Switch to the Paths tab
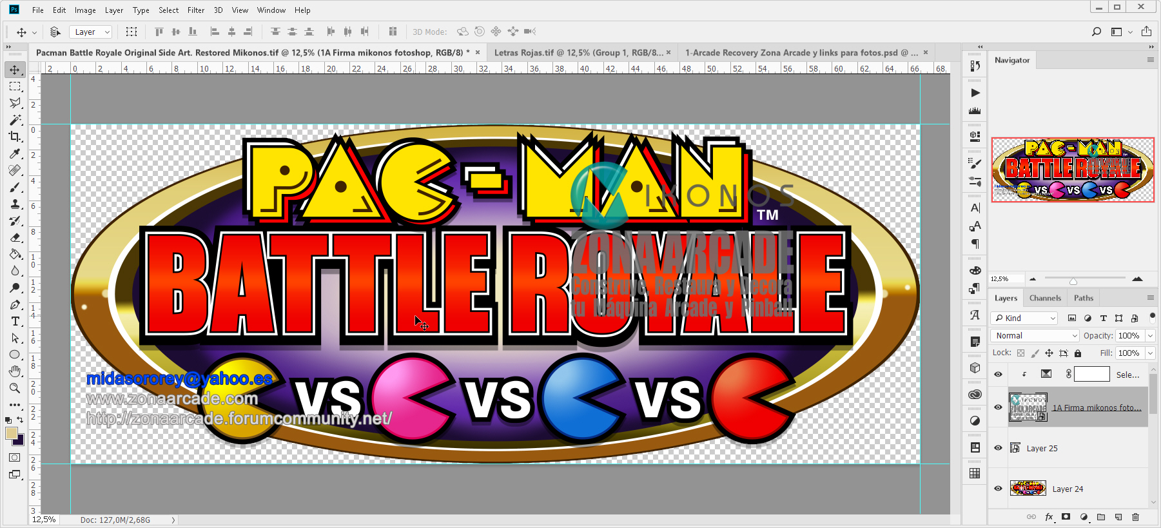This screenshot has height=528, width=1161. pyautogui.click(x=1084, y=298)
